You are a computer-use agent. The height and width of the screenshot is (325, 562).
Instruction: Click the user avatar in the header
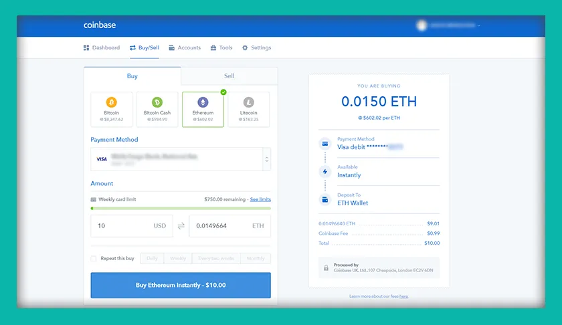pyautogui.click(x=422, y=25)
